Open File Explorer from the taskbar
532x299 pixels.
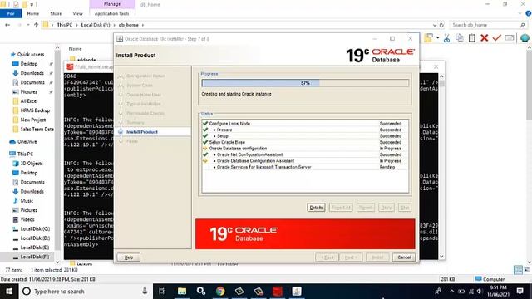pos(182,292)
